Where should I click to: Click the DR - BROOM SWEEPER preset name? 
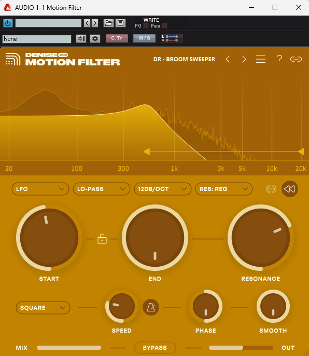(x=184, y=59)
